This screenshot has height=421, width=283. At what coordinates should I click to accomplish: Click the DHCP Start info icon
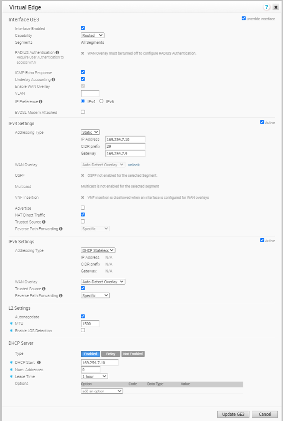pos(39,363)
